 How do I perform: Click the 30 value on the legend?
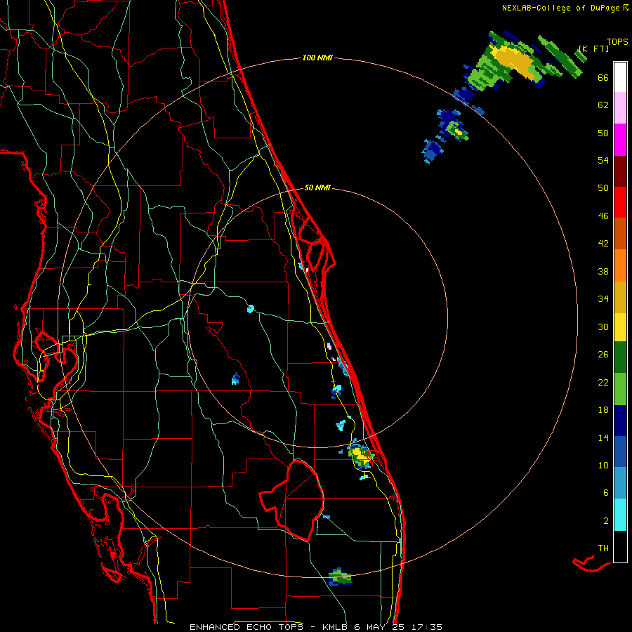(x=603, y=327)
